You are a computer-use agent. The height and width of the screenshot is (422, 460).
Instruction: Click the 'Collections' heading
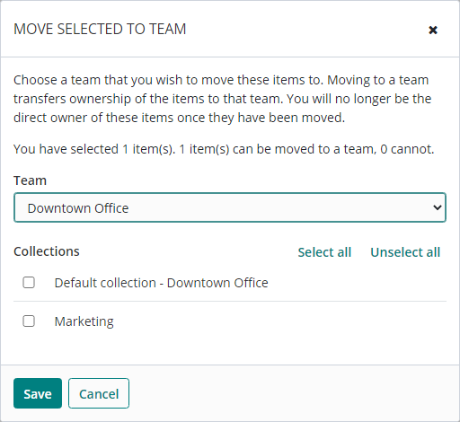click(47, 251)
